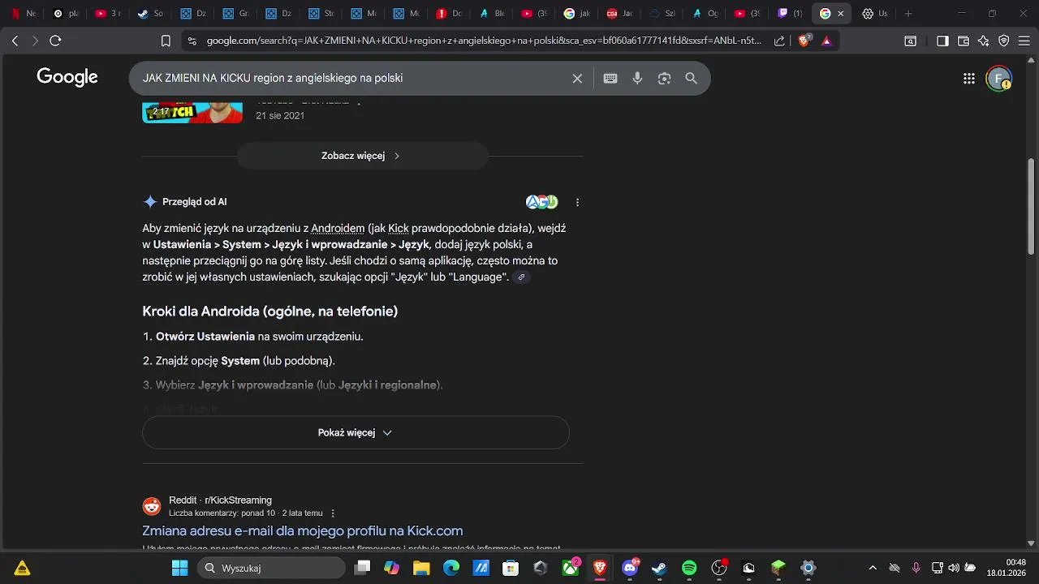Open the "Reddit · r/KickStreaming" source link
This screenshot has width=1039, height=584.
(220, 500)
